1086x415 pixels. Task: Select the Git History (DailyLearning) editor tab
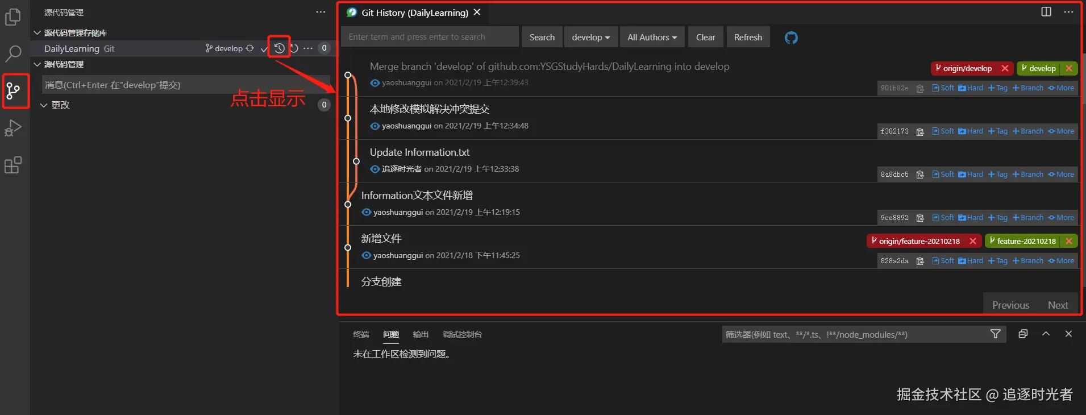tap(415, 13)
